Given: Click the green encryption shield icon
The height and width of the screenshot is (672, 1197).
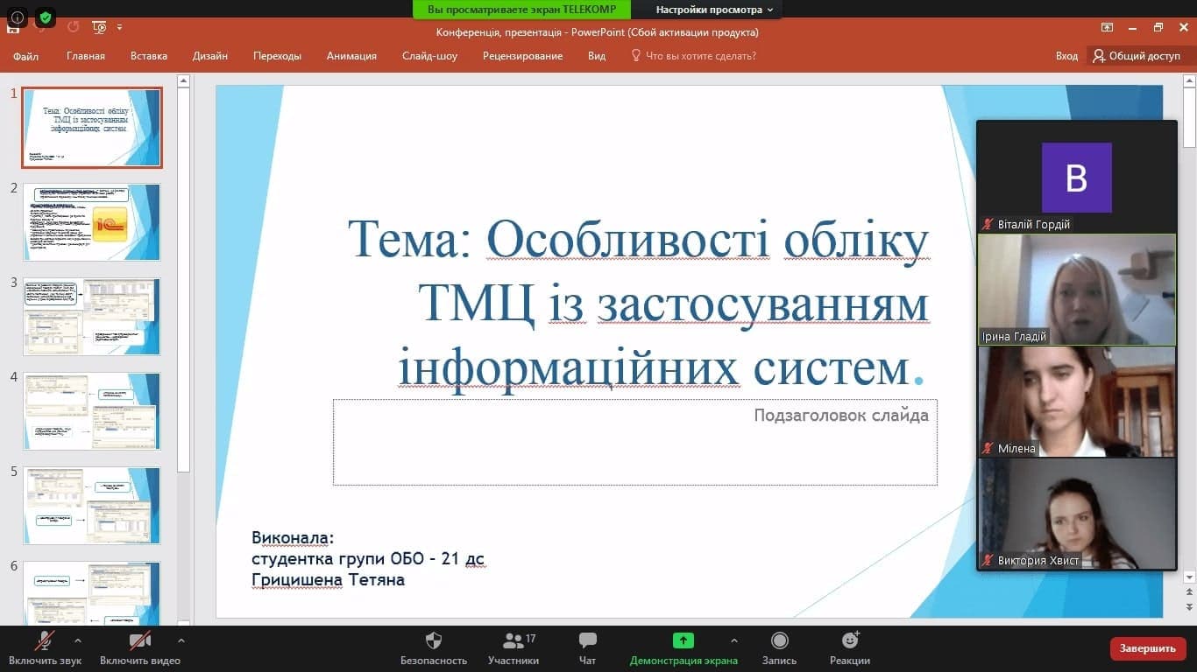Looking at the screenshot, I should pyautogui.click(x=46, y=17).
